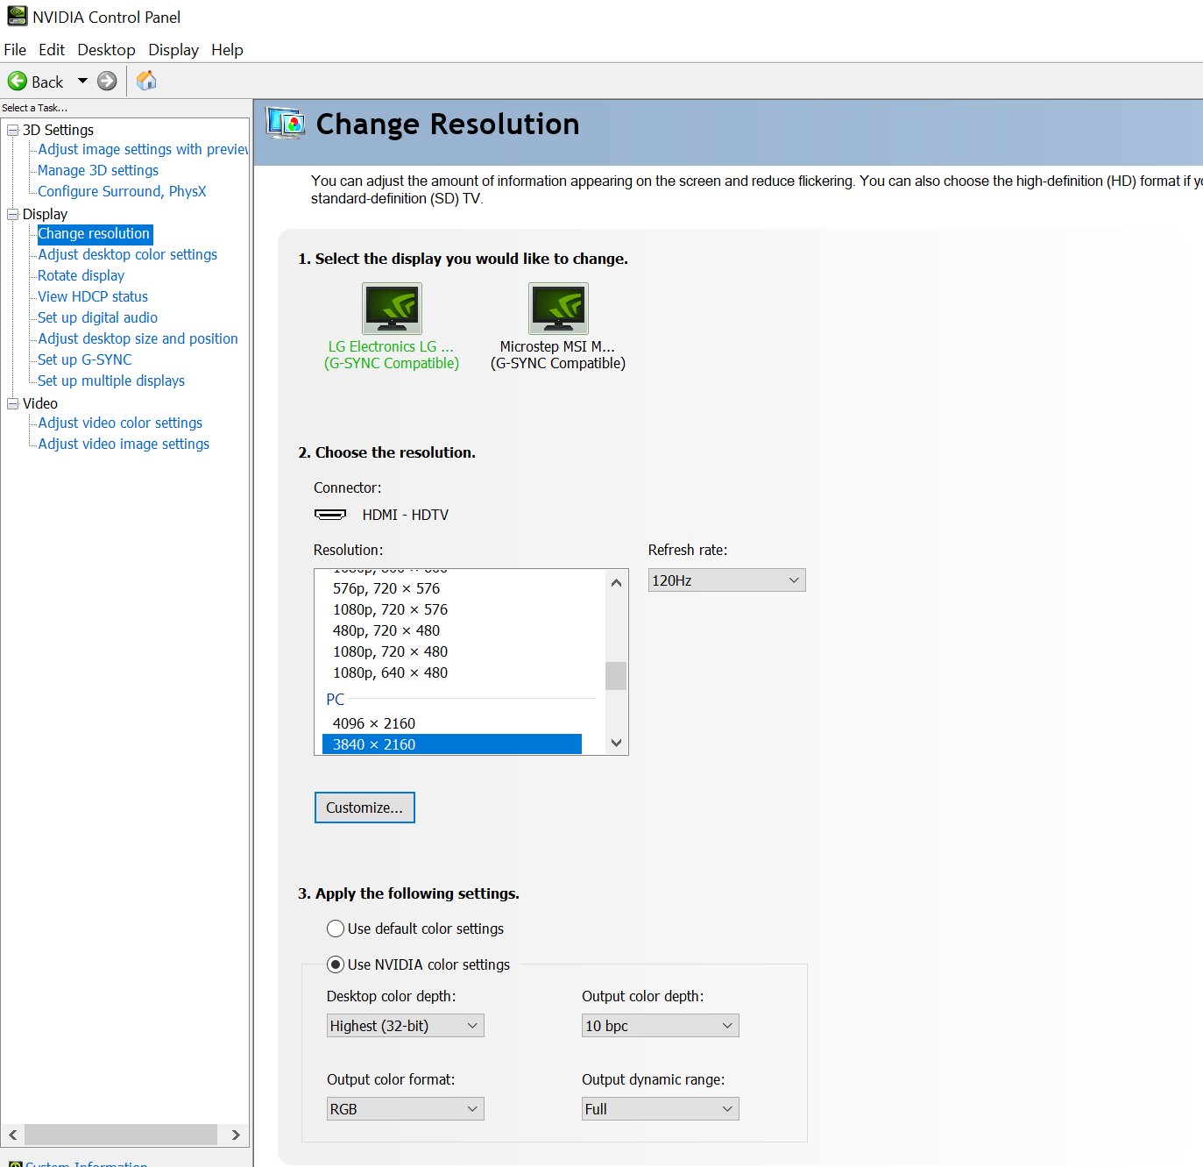The height and width of the screenshot is (1167, 1203).
Task: Open Adjust video color settings
Action: click(x=120, y=423)
